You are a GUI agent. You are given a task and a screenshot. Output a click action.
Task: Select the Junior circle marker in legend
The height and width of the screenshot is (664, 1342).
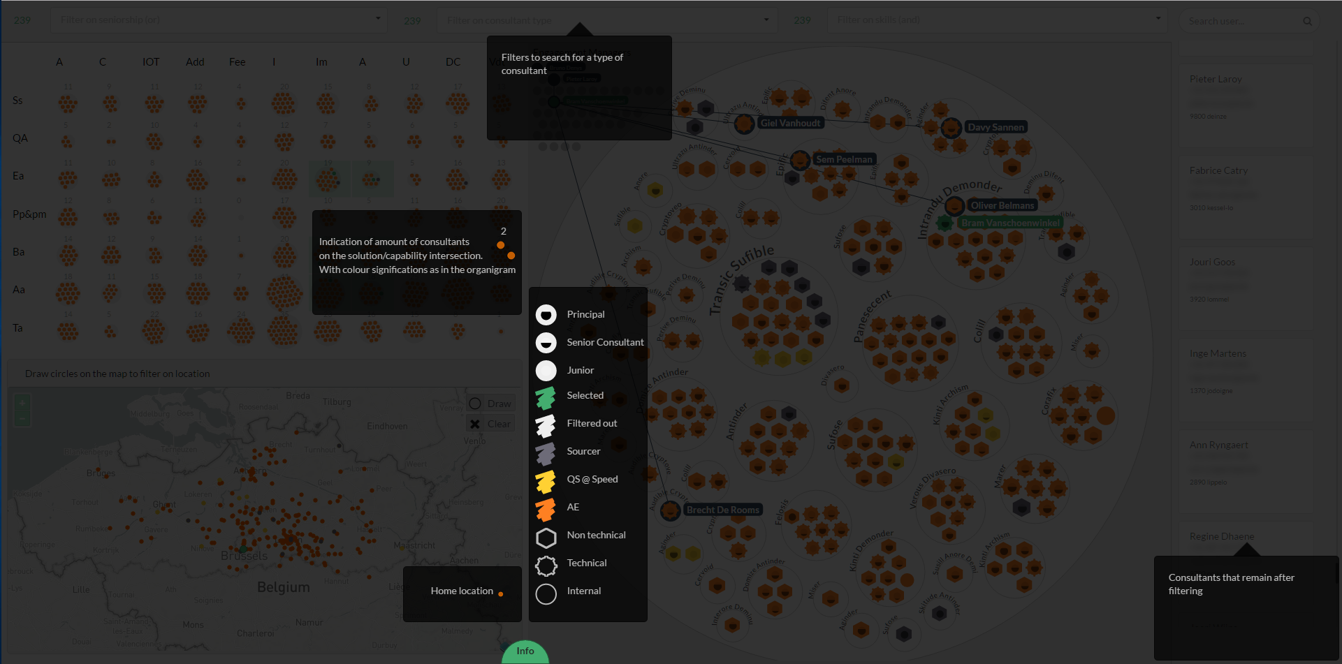[546, 371]
